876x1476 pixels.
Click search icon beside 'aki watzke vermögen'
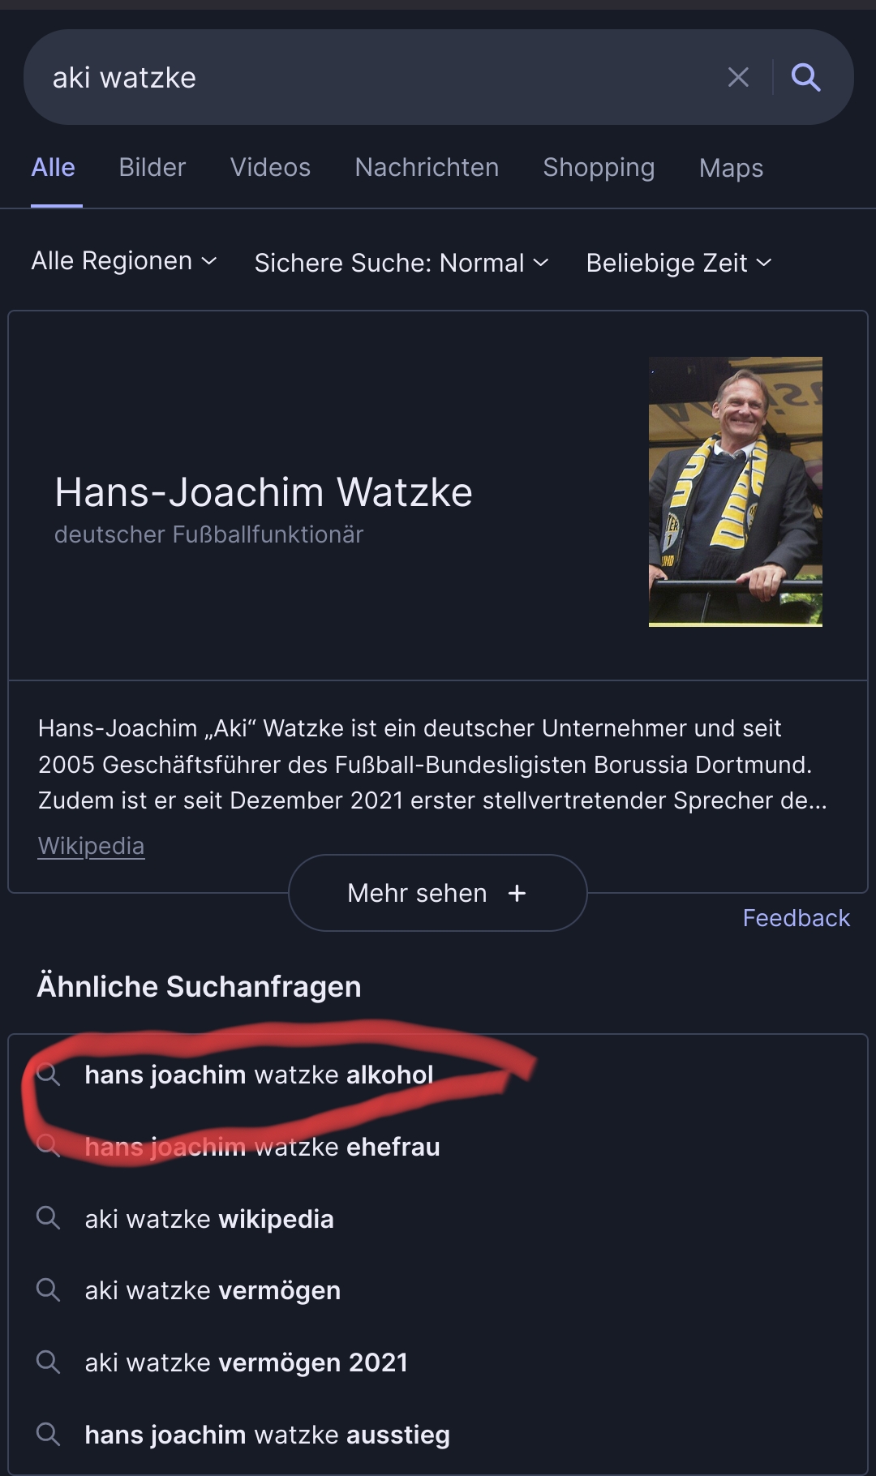click(49, 1290)
